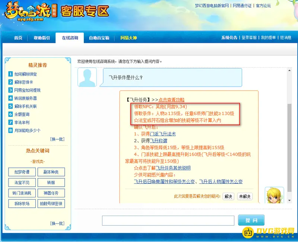Select recommended question 如何解除绑定

tap(26, 74)
